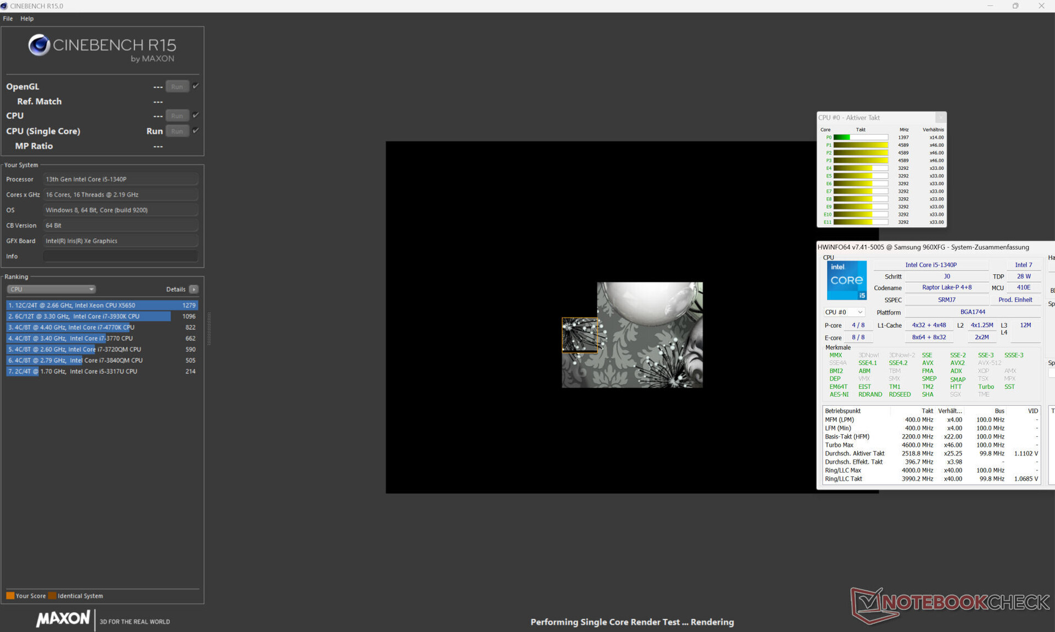This screenshot has width=1055, height=632.
Task: Minimize the Cinebench window
Action: pos(990,6)
